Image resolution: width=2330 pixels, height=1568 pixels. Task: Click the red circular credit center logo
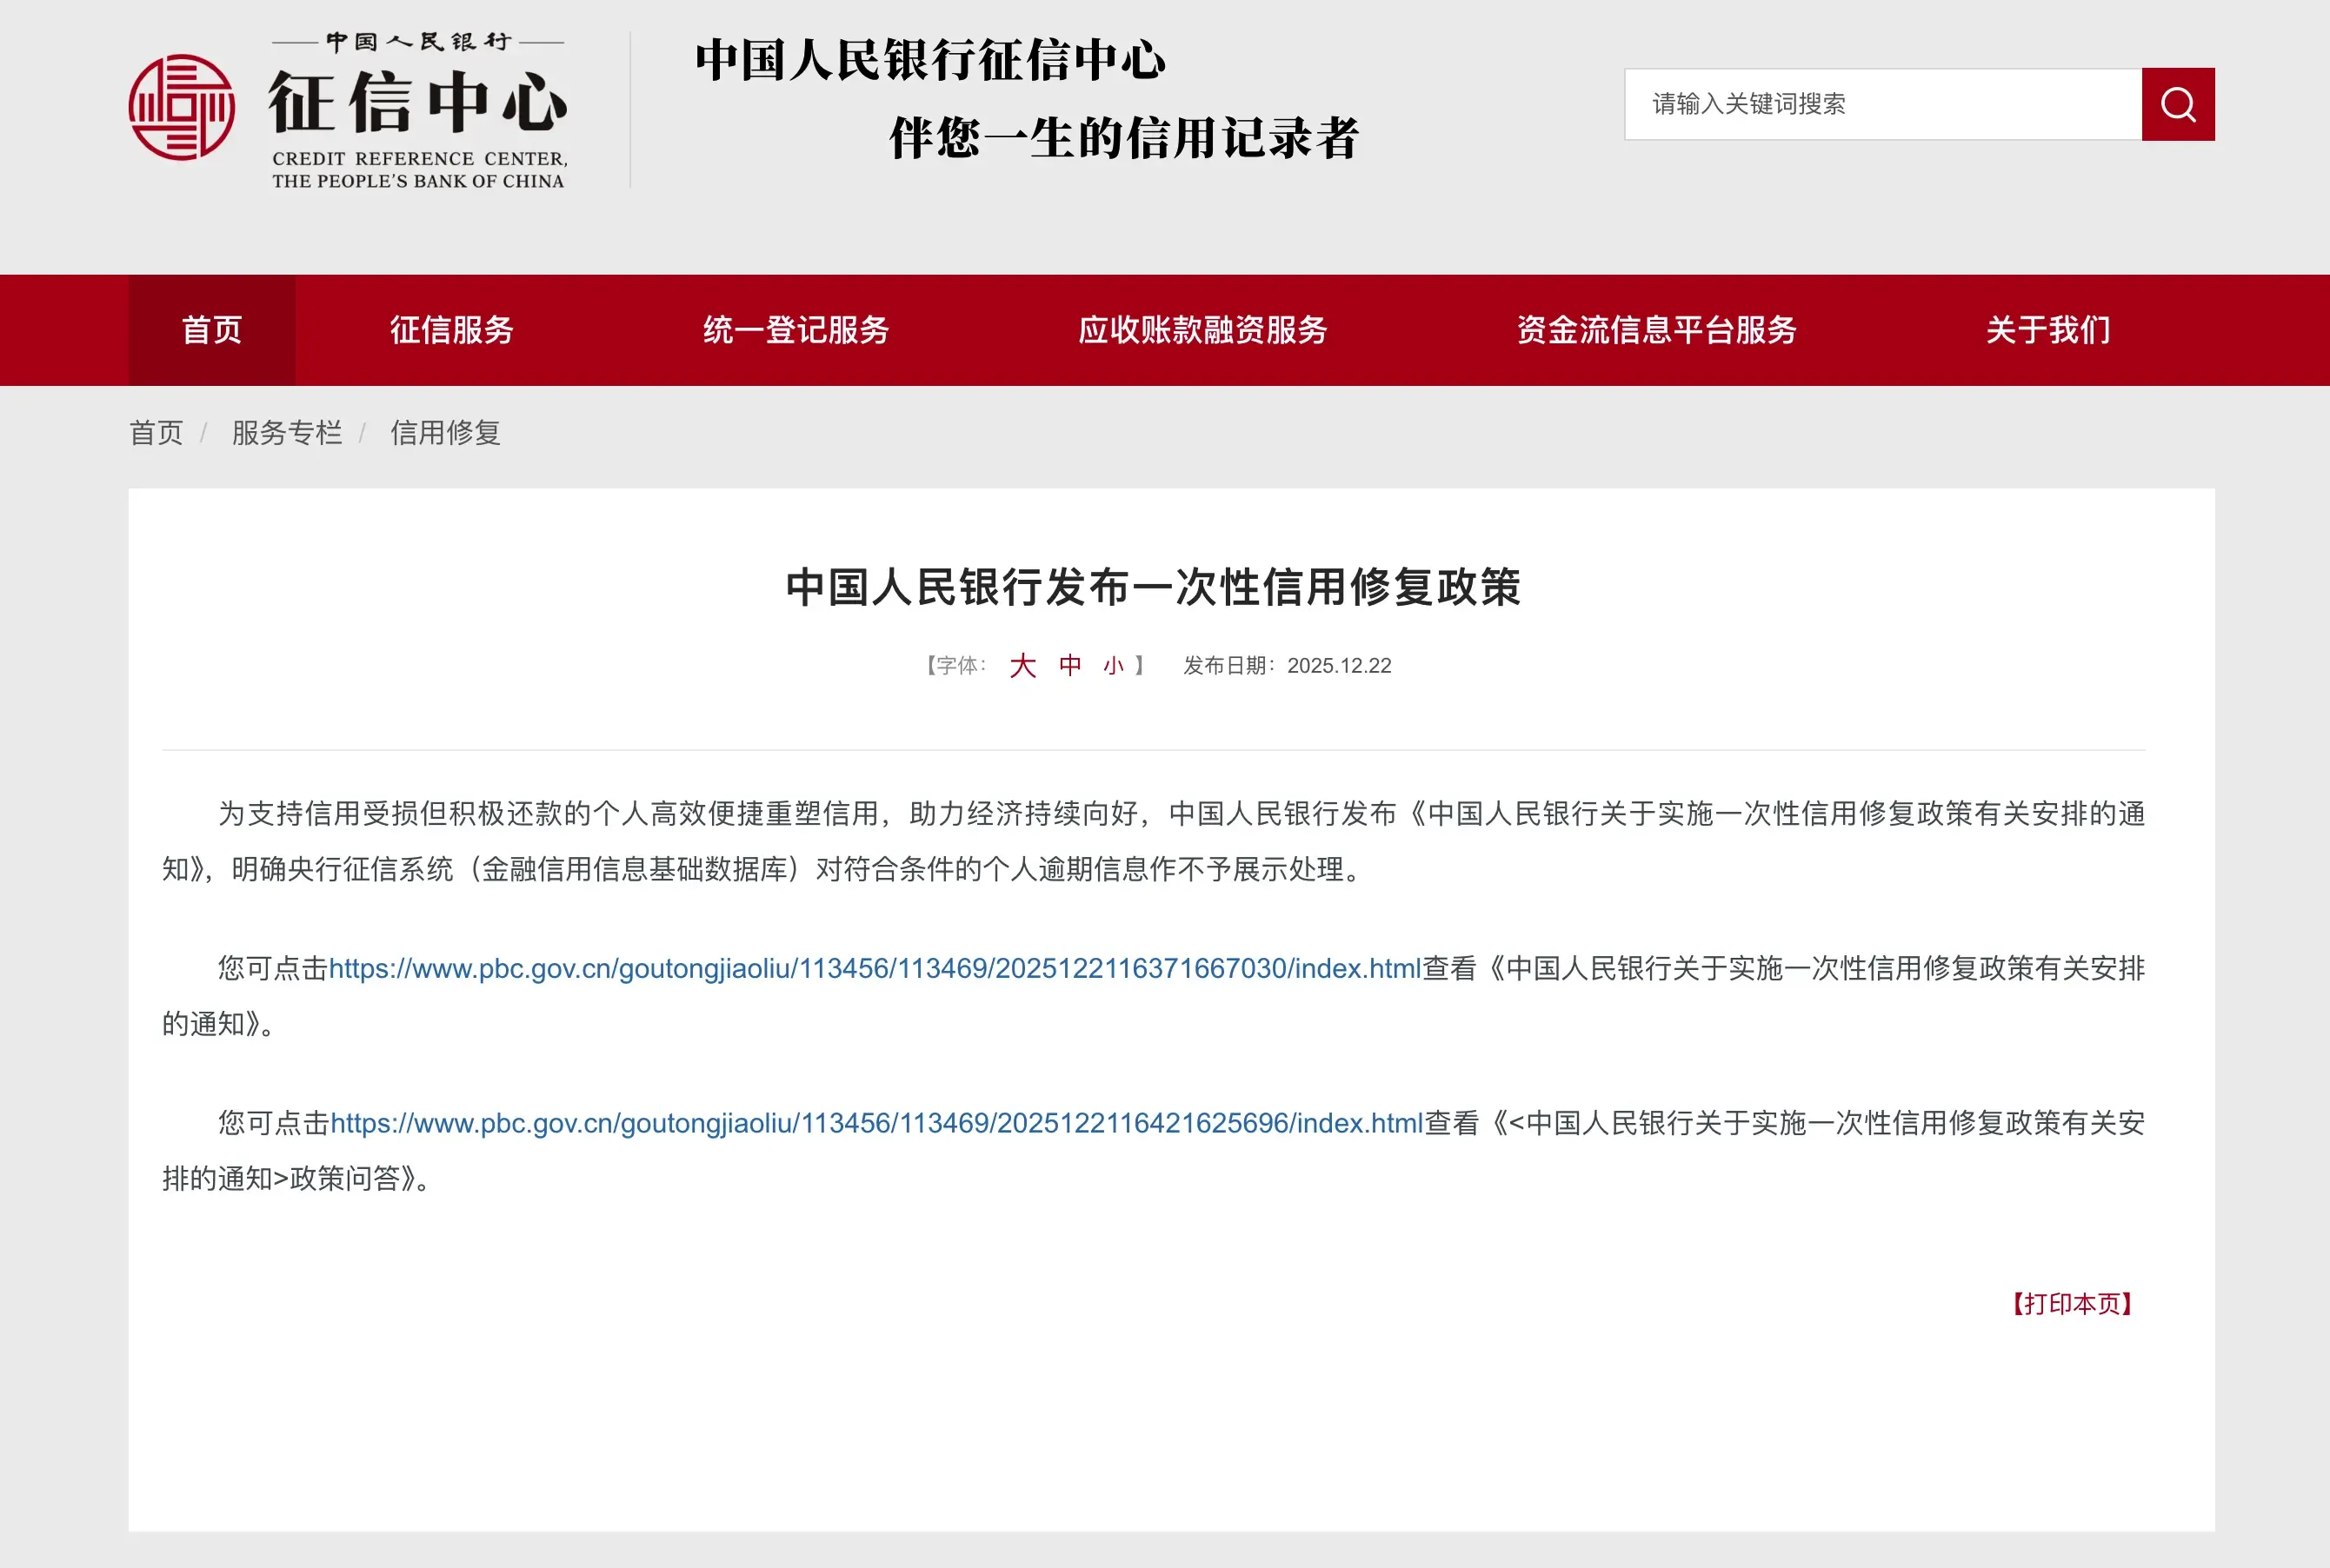182,107
